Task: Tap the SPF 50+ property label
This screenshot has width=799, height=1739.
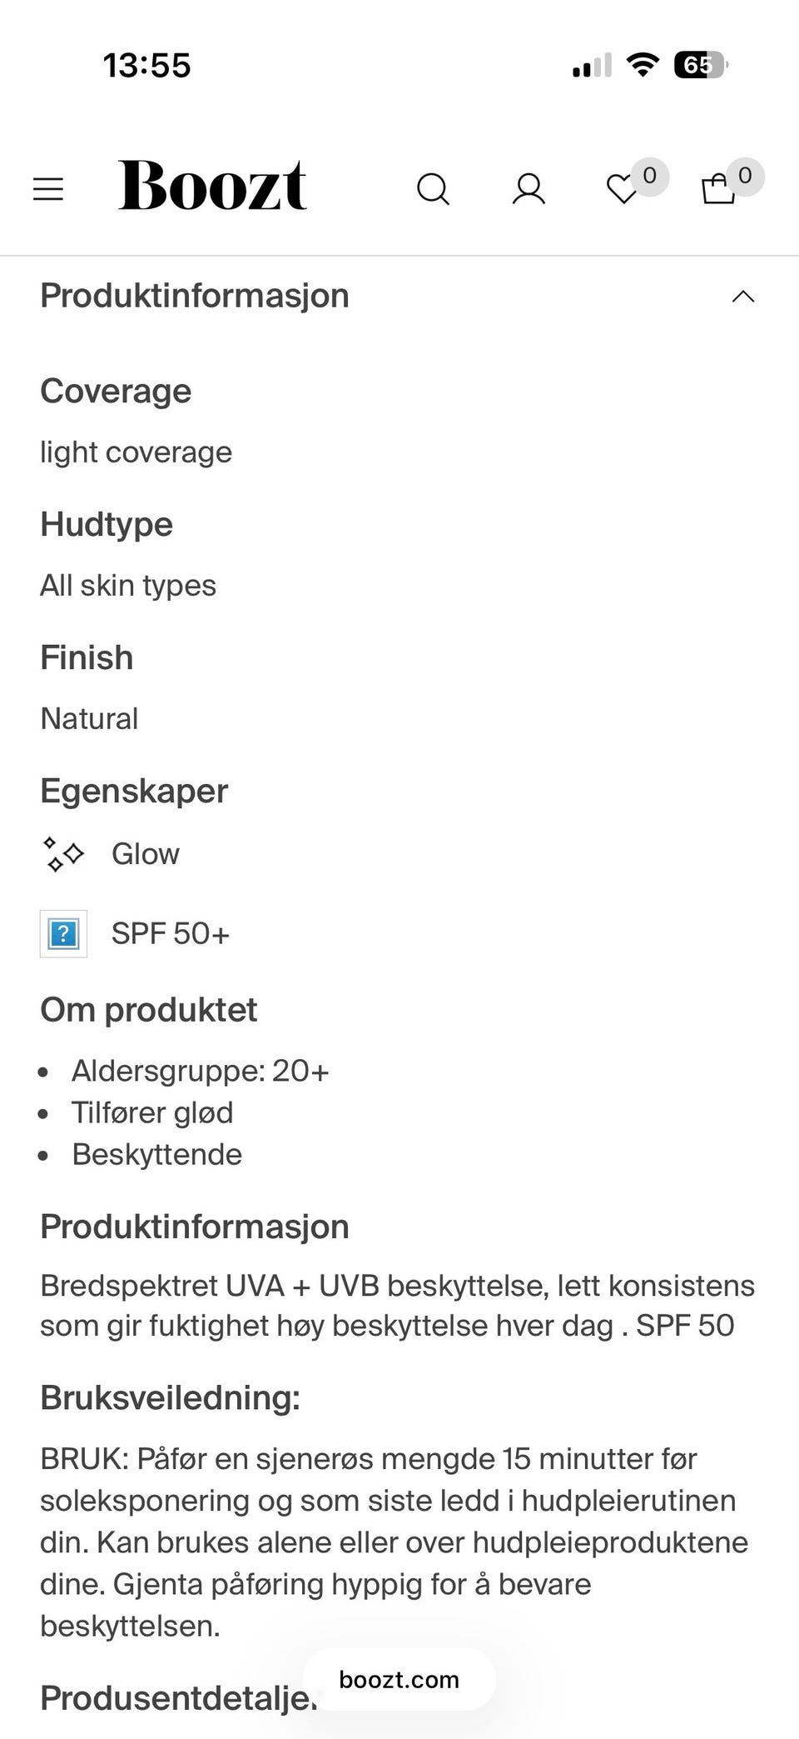Action: 171,934
